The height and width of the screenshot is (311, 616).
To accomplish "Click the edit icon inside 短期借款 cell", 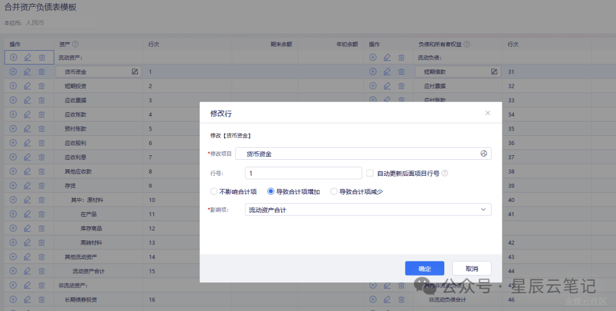I will click(x=494, y=71).
